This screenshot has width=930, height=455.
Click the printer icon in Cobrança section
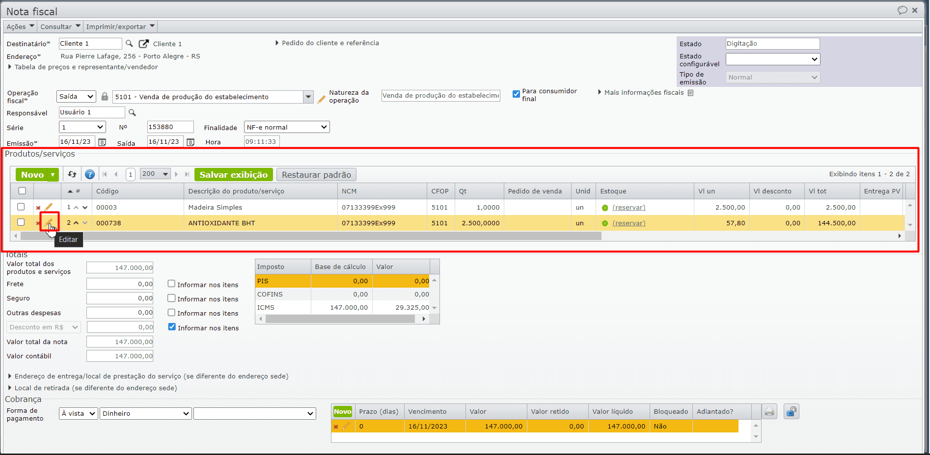[769, 411]
